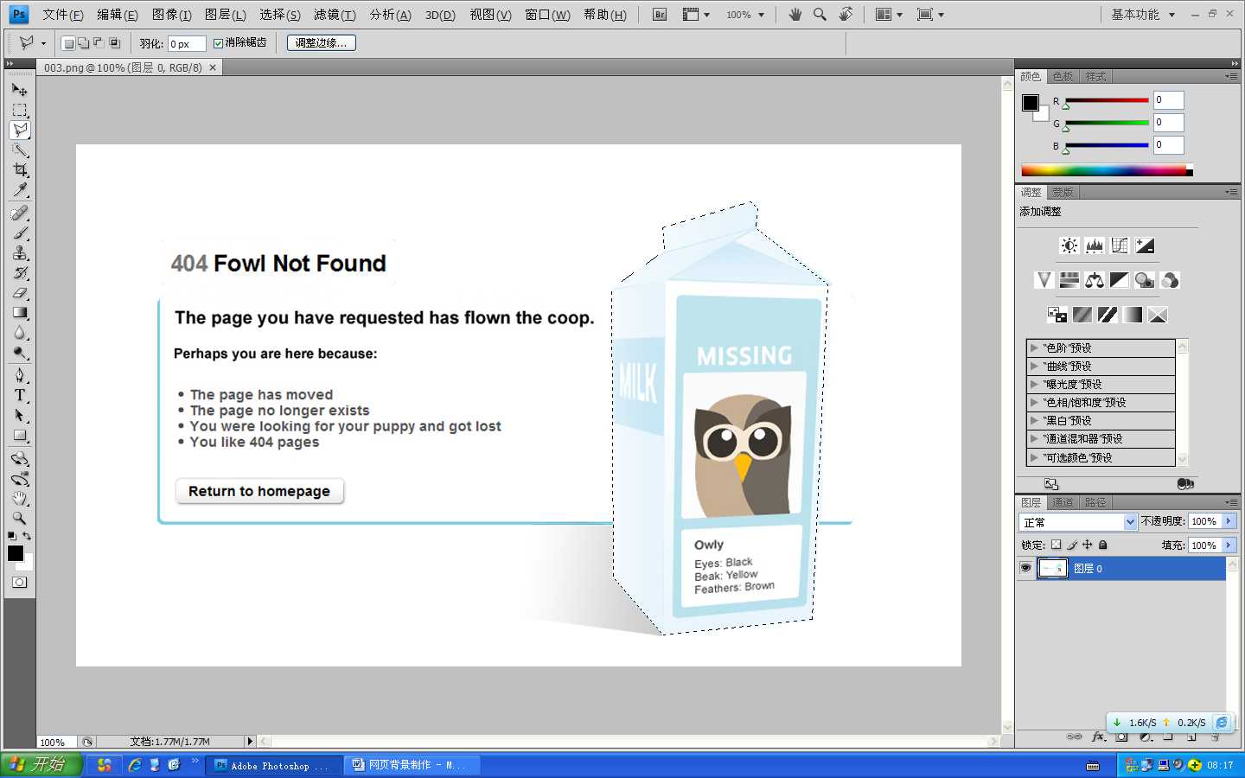Select the Path Selection tool
1245x778 pixels.
pos(20,415)
